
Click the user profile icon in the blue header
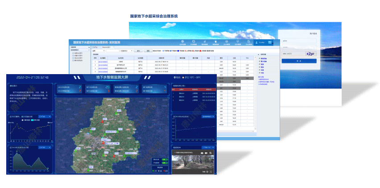tap(256, 42)
